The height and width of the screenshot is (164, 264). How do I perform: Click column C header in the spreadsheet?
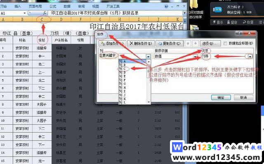42,19
